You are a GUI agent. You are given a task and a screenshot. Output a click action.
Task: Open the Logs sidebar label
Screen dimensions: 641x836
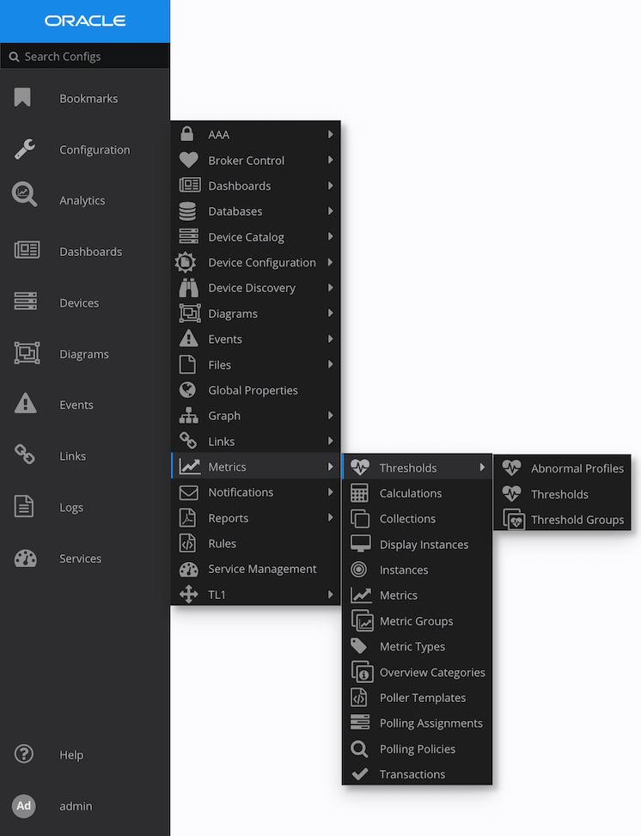(x=71, y=507)
